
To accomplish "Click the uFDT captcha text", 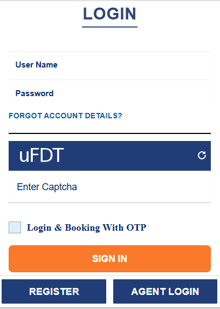I will [42, 155].
